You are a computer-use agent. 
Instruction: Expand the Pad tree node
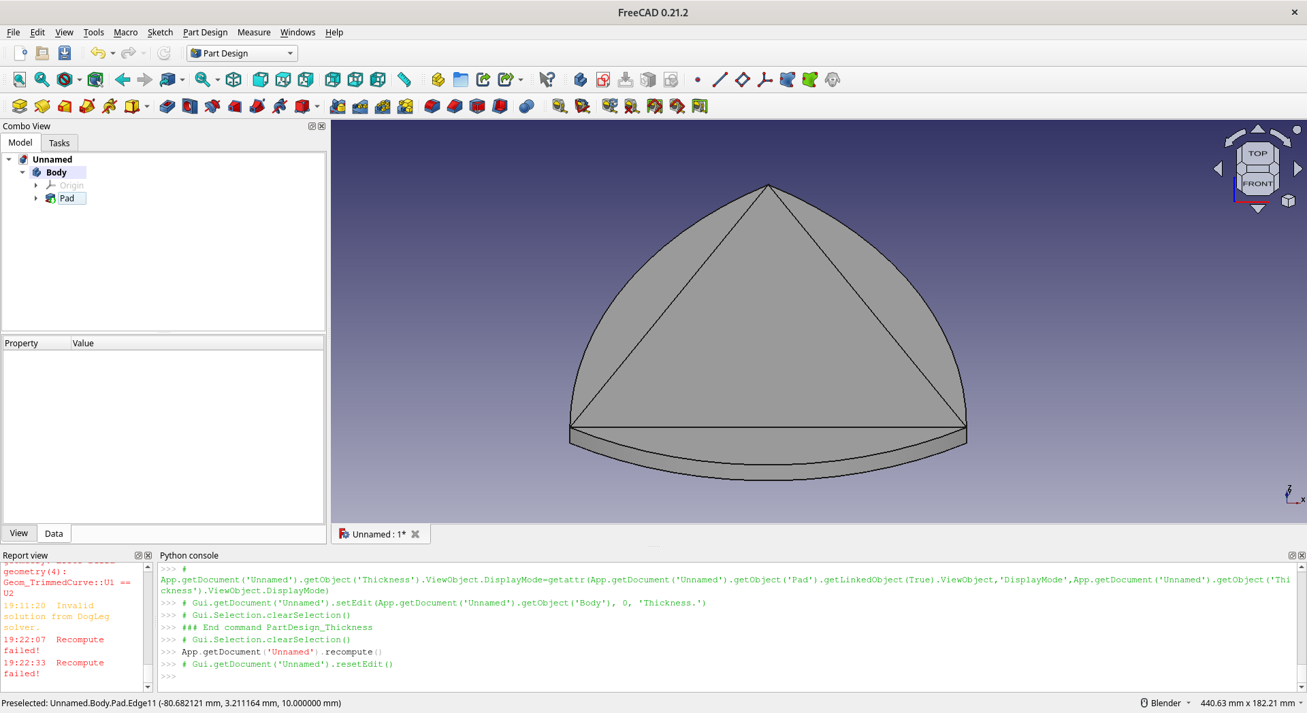tap(36, 199)
